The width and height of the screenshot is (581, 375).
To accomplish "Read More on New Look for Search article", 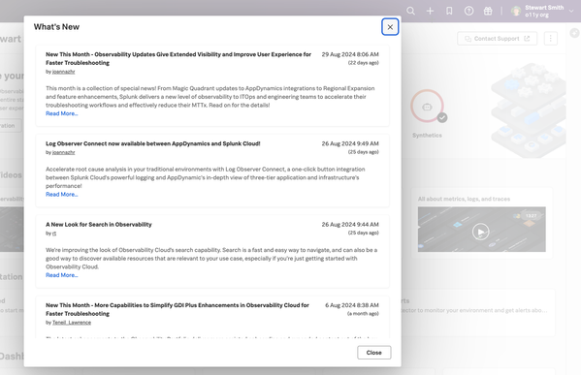I will pos(61,275).
